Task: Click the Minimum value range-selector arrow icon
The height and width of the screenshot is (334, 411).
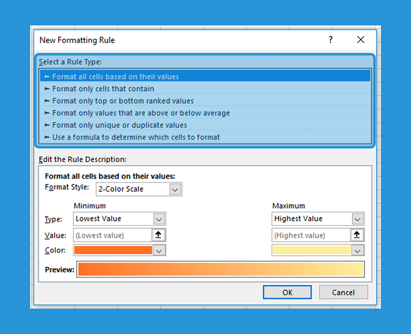Action: [x=159, y=235]
